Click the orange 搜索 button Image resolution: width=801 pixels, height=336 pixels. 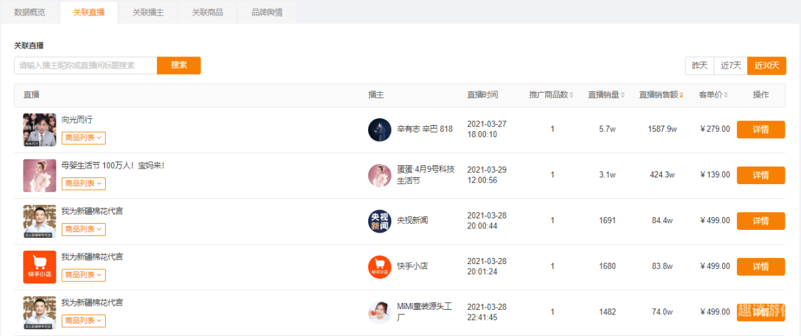tap(179, 65)
